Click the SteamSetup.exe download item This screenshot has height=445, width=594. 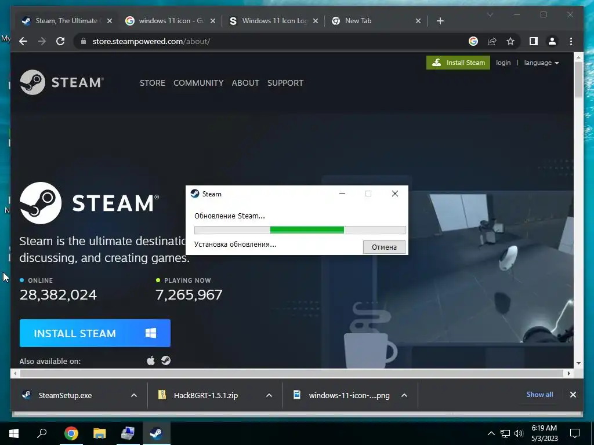click(65, 395)
